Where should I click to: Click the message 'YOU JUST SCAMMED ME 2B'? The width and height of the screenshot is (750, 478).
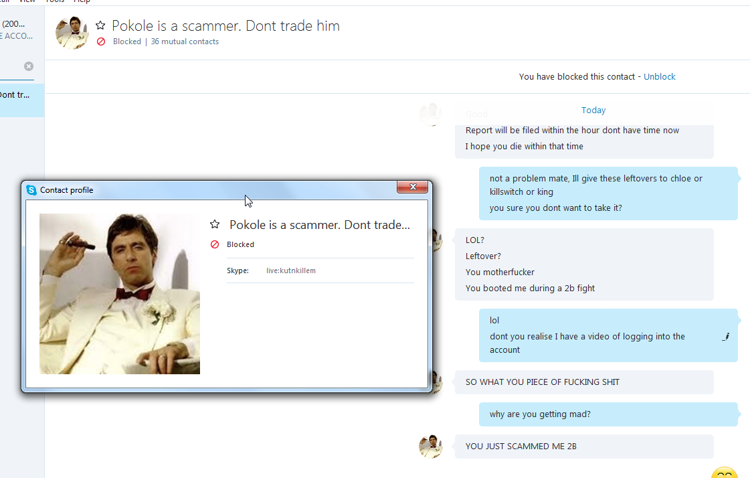(x=521, y=447)
